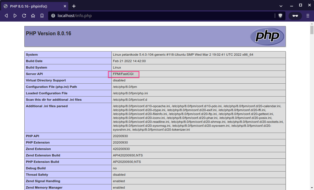Switch to the PHP 8.0.16 phpinfo tab
The height and width of the screenshot is (190, 314).
coord(34,6)
